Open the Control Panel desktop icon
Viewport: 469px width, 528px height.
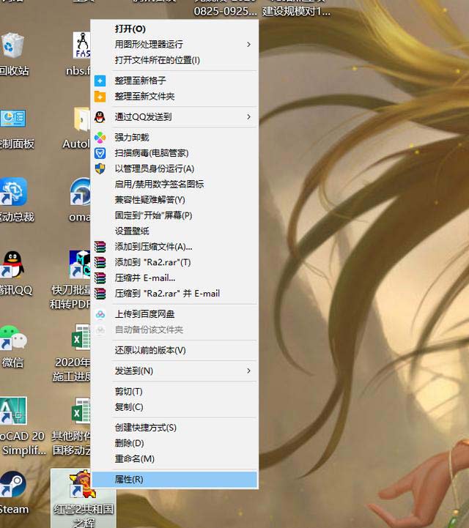pos(12,119)
